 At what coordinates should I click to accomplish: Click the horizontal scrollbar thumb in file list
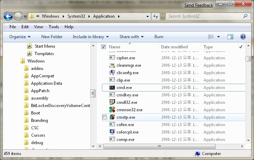pyautogui.click(x=159, y=146)
